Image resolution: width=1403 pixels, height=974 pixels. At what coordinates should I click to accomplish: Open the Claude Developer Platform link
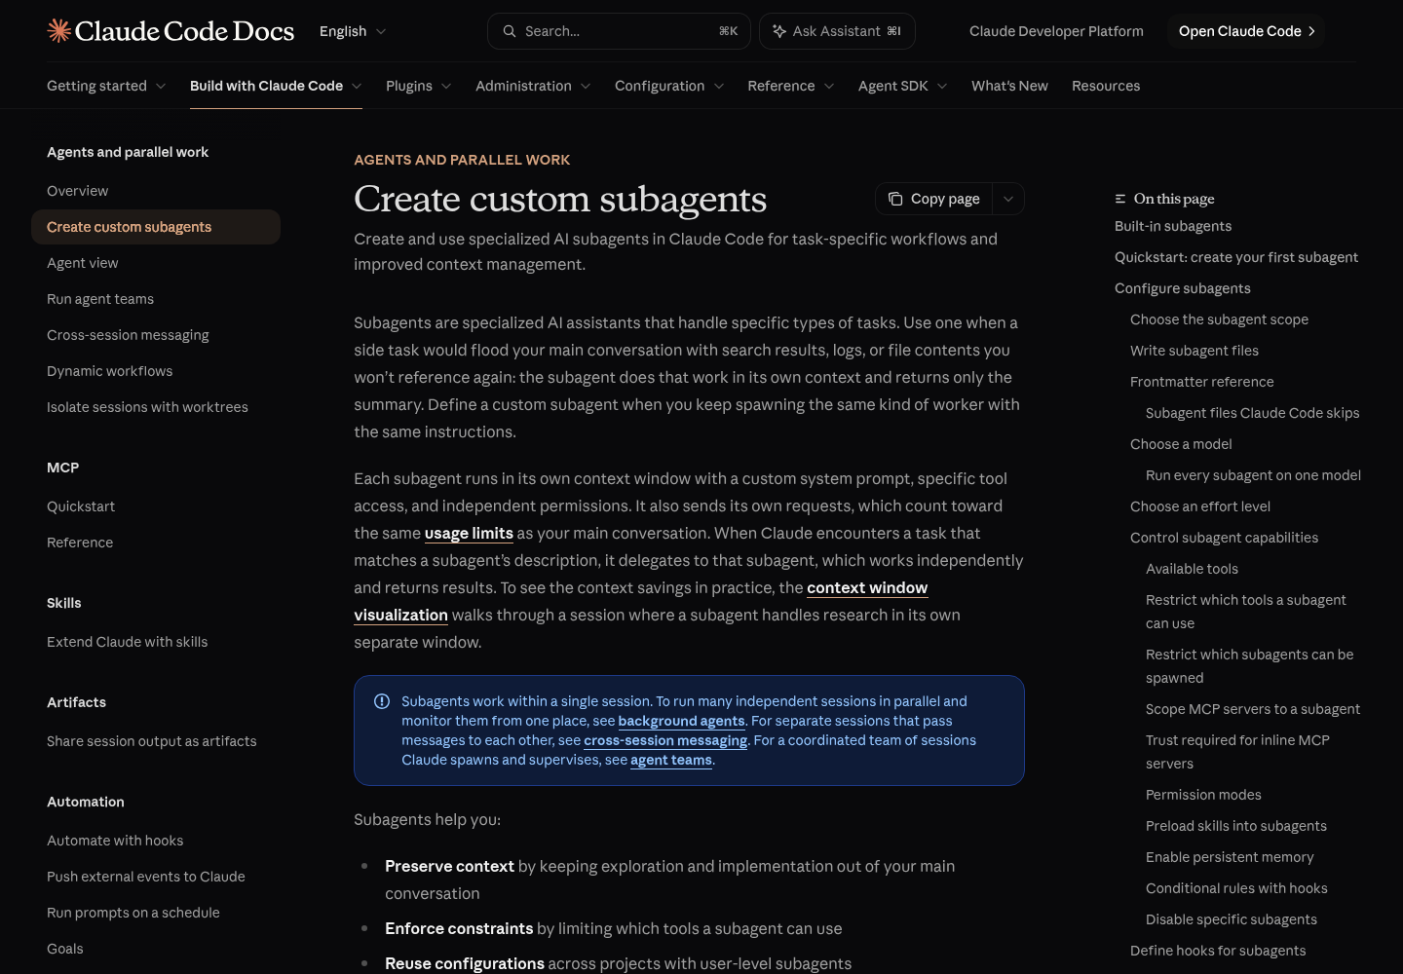click(1056, 31)
